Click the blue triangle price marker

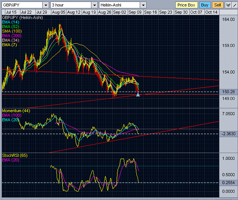tap(138, 95)
